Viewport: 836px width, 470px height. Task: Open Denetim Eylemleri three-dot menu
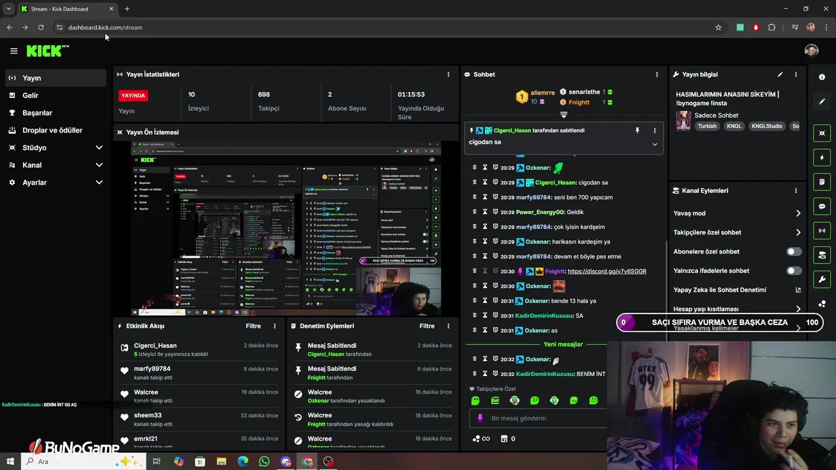[448, 326]
